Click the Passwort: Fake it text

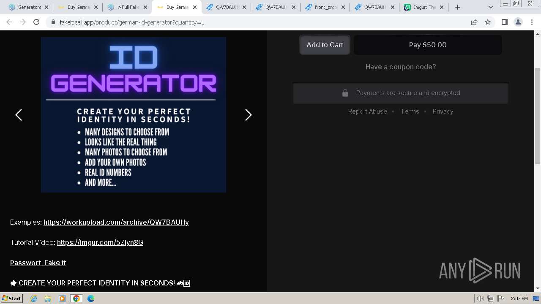(x=38, y=263)
